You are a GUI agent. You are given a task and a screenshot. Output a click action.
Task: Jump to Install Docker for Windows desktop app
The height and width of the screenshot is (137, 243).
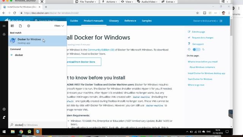click(x=207, y=73)
